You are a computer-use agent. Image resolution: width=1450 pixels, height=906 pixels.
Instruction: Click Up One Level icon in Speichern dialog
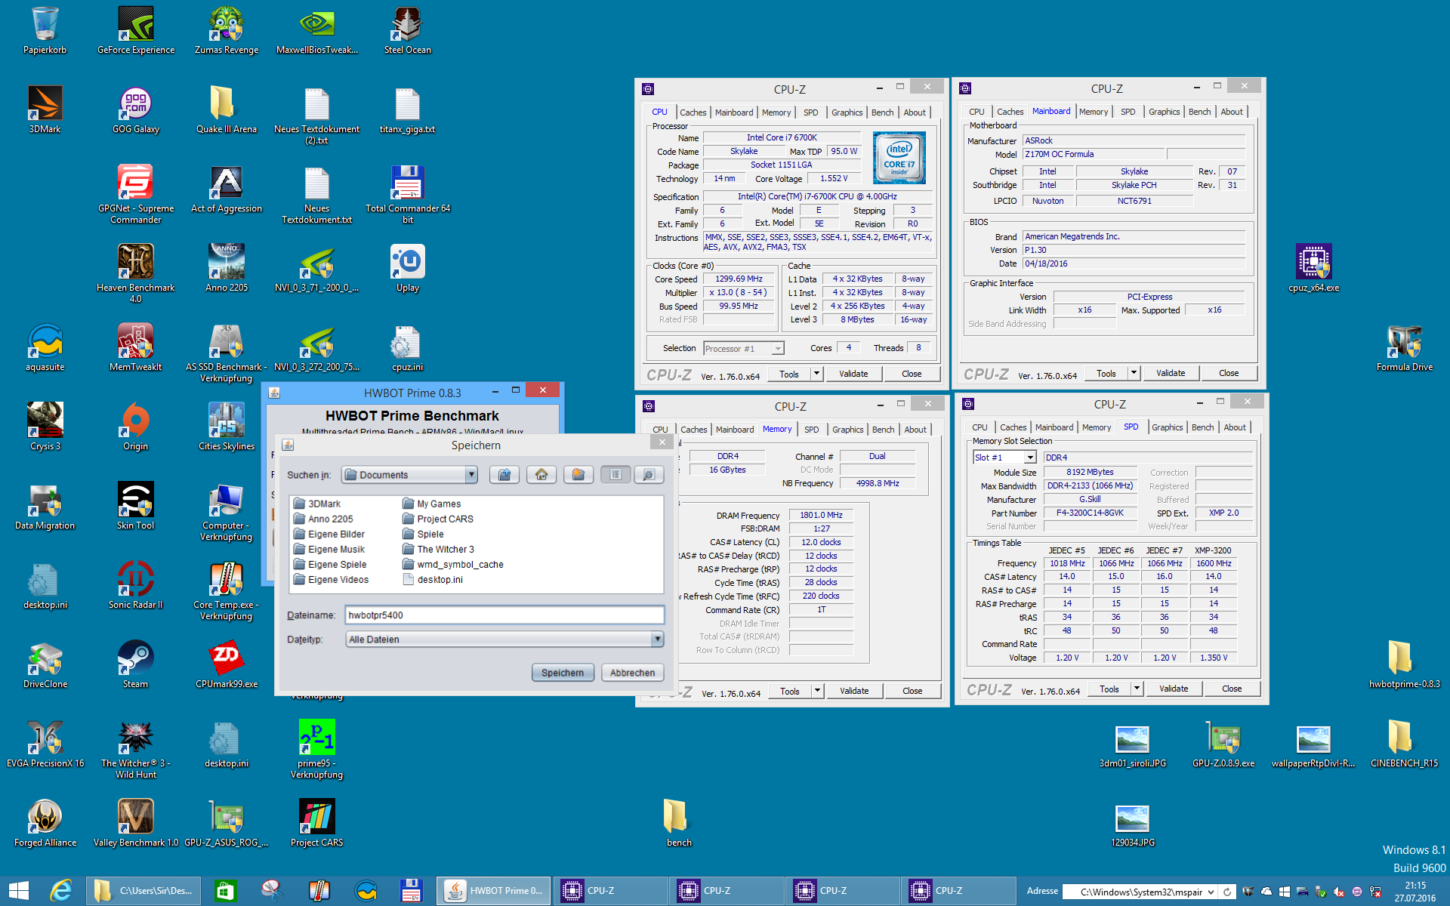coord(504,475)
